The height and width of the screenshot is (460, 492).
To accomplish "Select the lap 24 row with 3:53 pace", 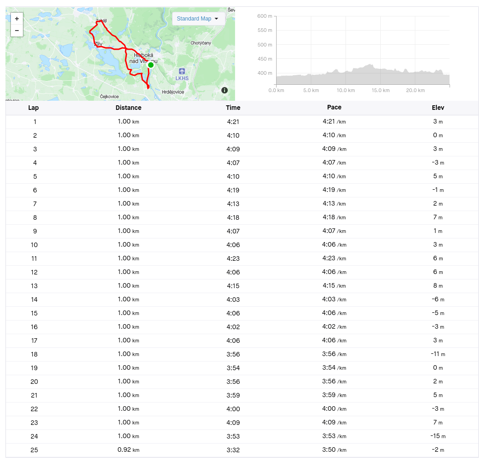I will [x=242, y=436].
